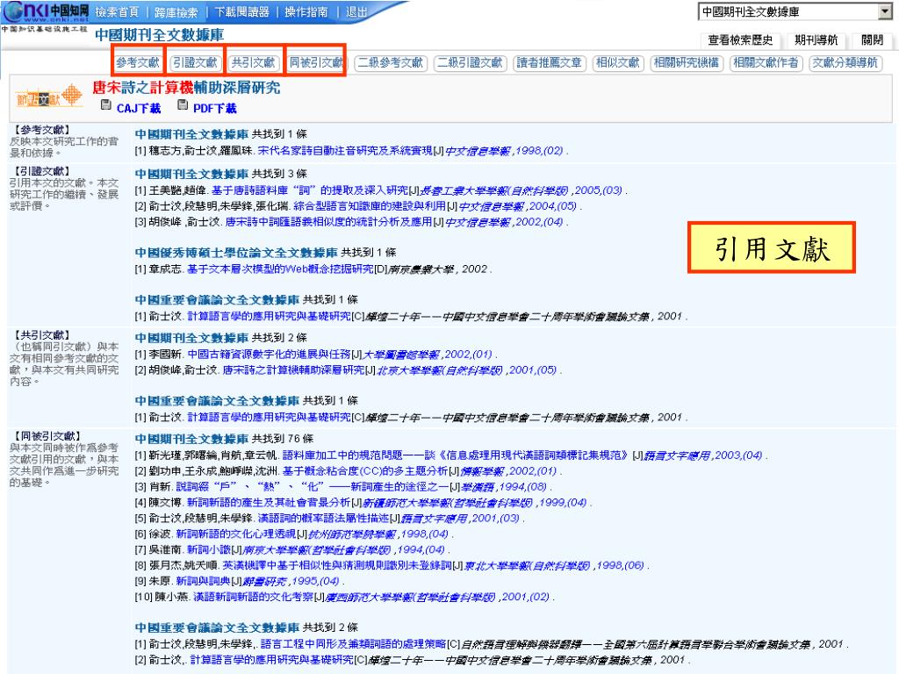
Task: Open article 新詞新語的文化心理透視
Action: coord(235,534)
